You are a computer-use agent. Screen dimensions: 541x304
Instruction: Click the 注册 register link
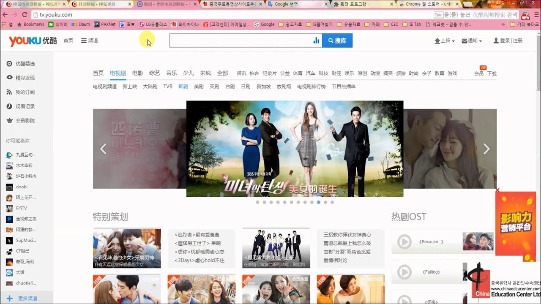click(x=518, y=41)
